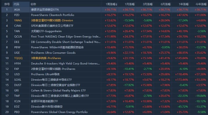
Task: Select ticker GRI in the list
Action: point(16,90)
